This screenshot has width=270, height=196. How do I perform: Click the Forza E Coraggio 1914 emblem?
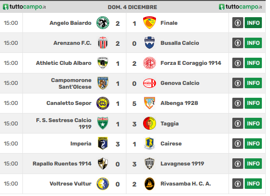[x=149, y=63]
